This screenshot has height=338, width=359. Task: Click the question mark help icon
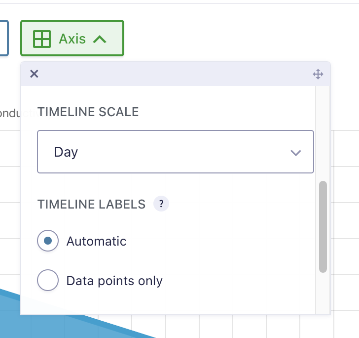pos(161,204)
